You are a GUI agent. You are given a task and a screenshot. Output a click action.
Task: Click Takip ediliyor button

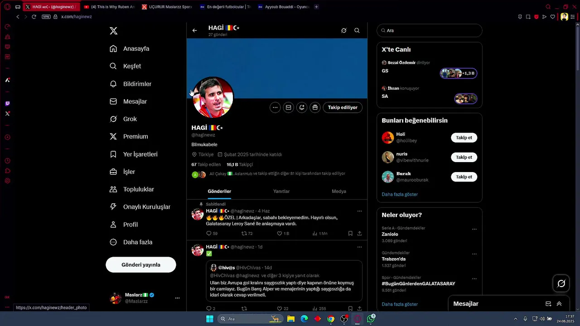click(343, 107)
